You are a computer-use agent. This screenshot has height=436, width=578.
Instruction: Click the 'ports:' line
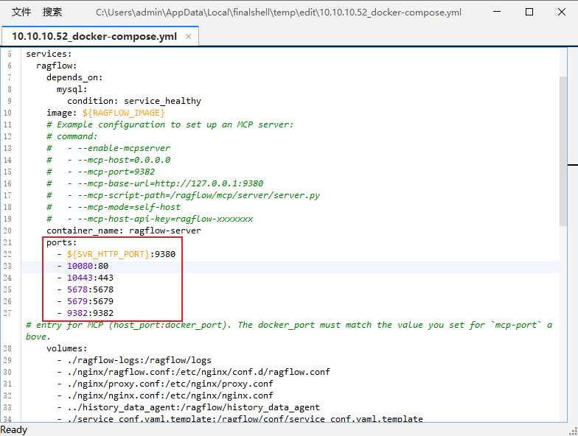[x=62, y=242]
